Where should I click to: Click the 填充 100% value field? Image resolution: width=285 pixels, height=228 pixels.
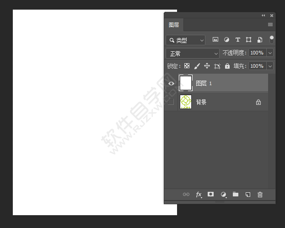click(x=258, y=66)
